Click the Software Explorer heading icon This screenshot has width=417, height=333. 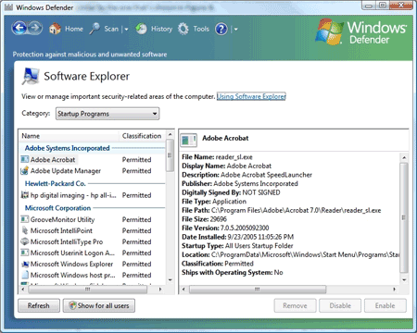(x=31, y=76)
